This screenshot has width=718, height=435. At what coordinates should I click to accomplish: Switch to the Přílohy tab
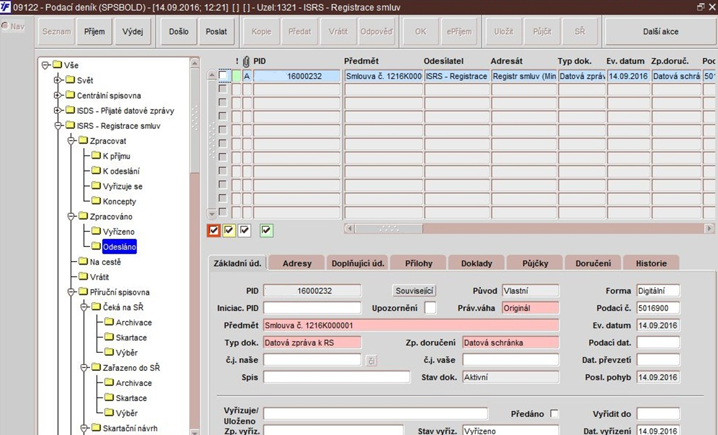(x=418, y=263)
